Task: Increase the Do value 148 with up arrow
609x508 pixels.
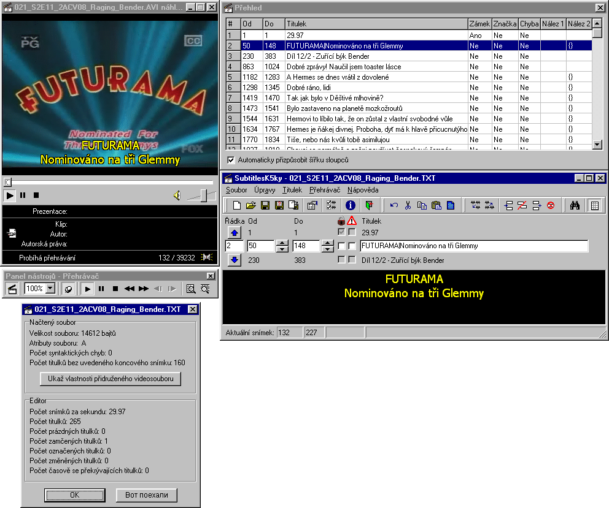Action: 328,243
